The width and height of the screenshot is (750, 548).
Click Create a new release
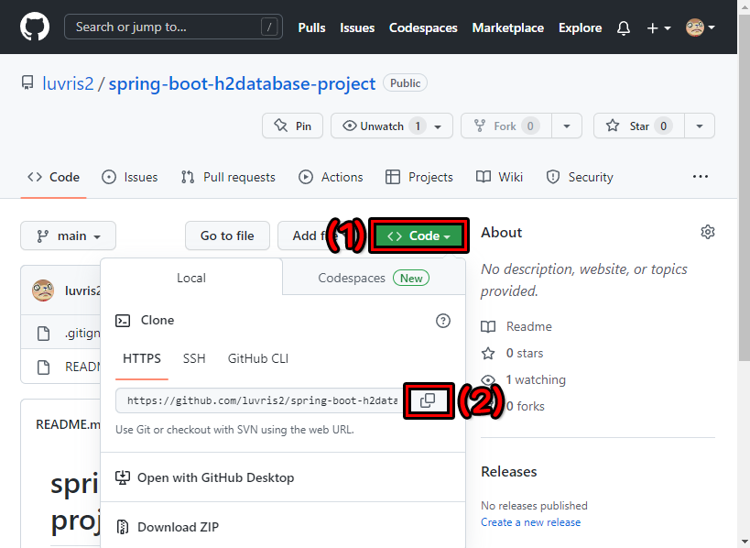[x=530, y=522]
